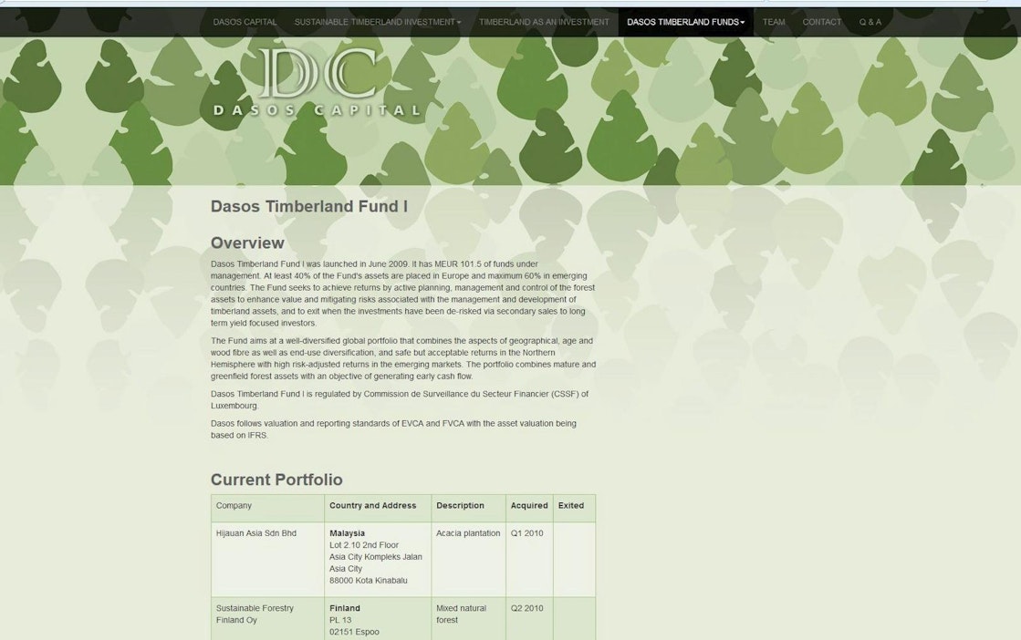Viewport: 1021px width, 640px height.
Task: Click the Current Portfolio heading
Action: (x=276, y=480)
